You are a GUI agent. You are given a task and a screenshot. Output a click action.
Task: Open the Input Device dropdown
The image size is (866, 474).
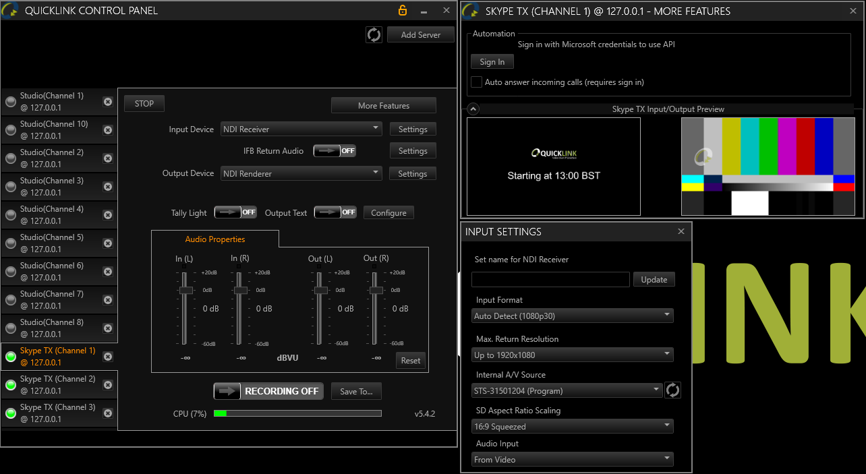pyautogui.click(x=302, y=129)
